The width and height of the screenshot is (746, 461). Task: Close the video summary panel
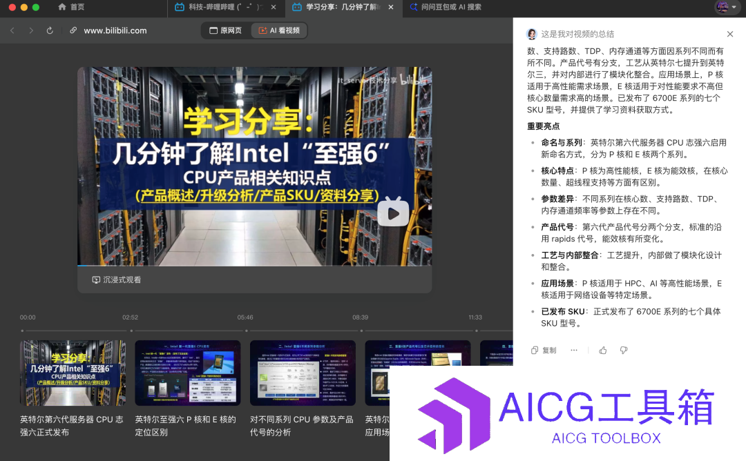pos(730,35)
